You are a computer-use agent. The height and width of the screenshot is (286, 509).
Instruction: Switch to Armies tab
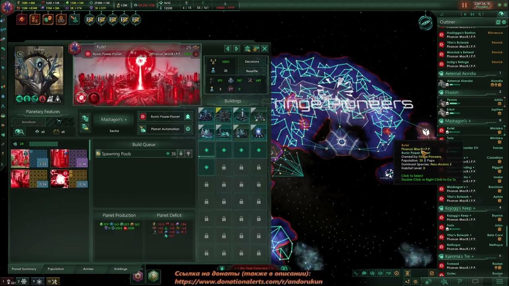(x=88, y=269)
